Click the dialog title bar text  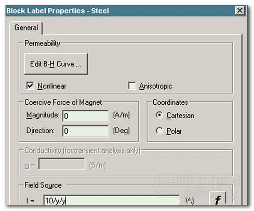pos(58,11)
